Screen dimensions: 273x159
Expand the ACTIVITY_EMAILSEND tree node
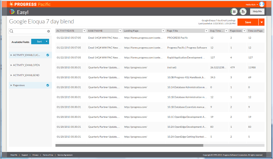tap(11, 75)
